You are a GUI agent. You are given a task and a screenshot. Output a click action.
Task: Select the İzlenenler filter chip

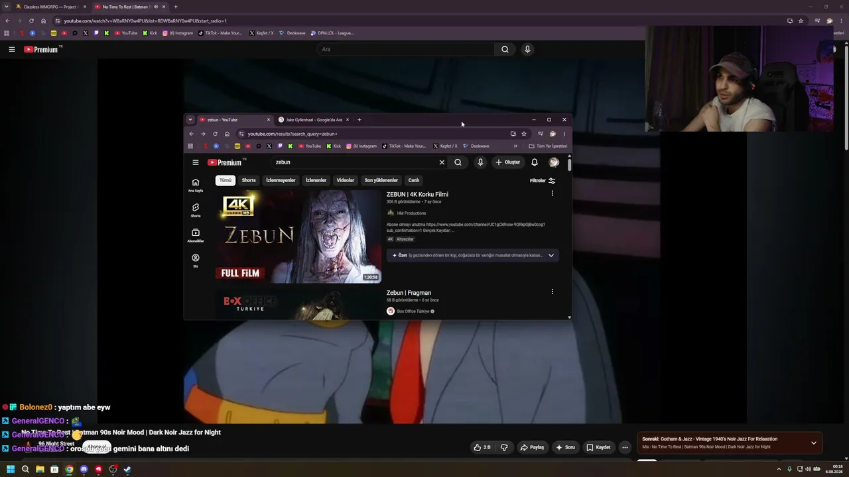click(316, 180)
